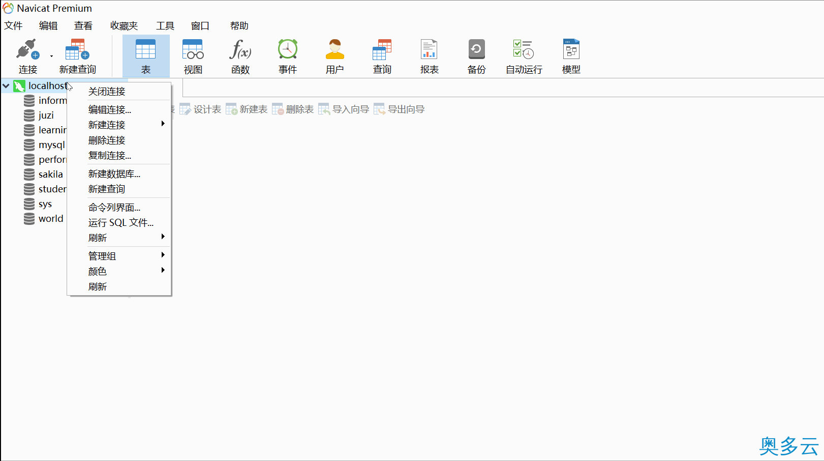
Task: Open the Query (查询) toolbar icon
Action: [382, 50]
